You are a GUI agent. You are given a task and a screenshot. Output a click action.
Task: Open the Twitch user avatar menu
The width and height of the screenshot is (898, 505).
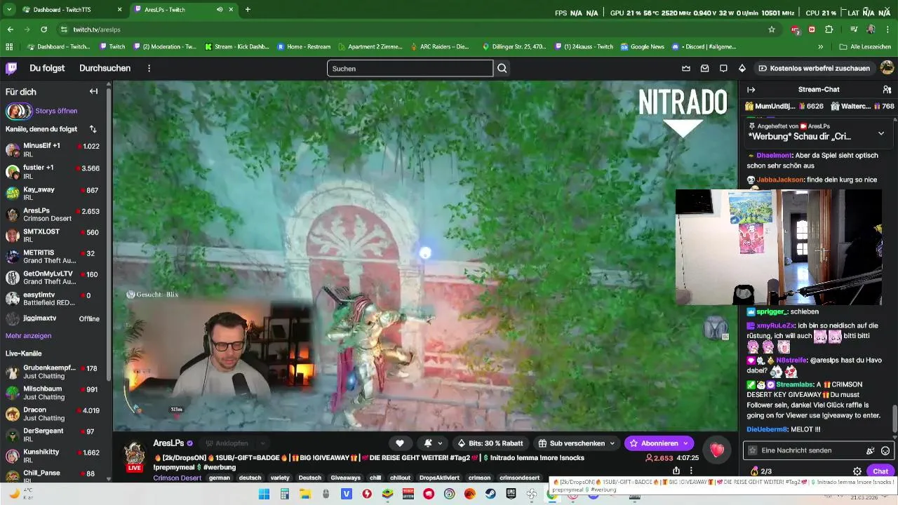tap(887, 68)
